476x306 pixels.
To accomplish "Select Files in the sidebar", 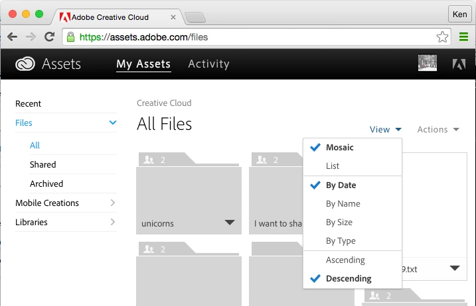I will coord(24,123).
